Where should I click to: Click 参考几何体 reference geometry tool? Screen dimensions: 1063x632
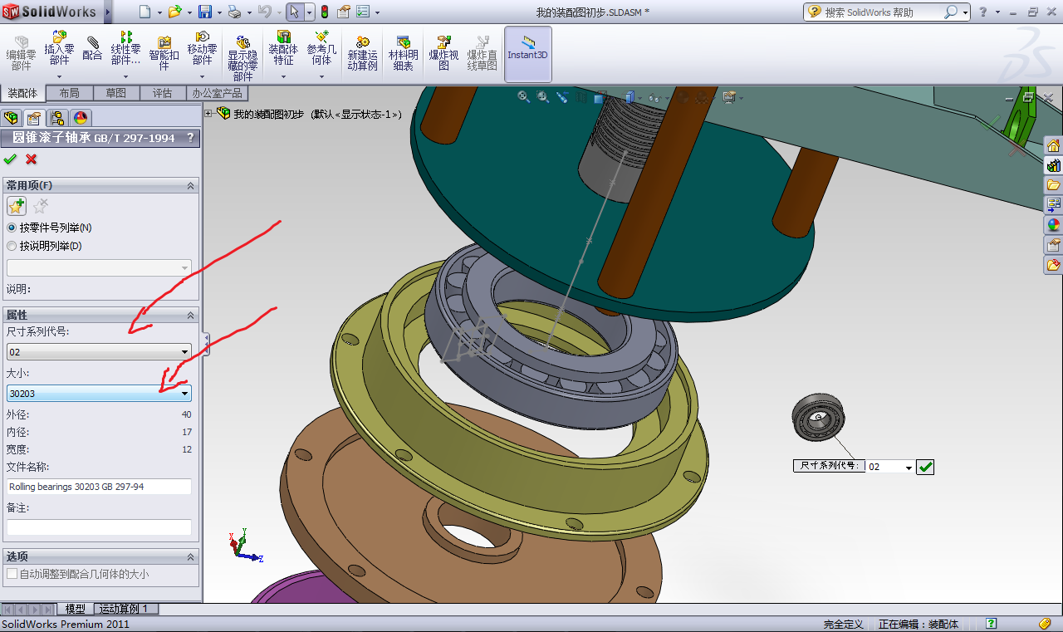(x=321, y=49)
